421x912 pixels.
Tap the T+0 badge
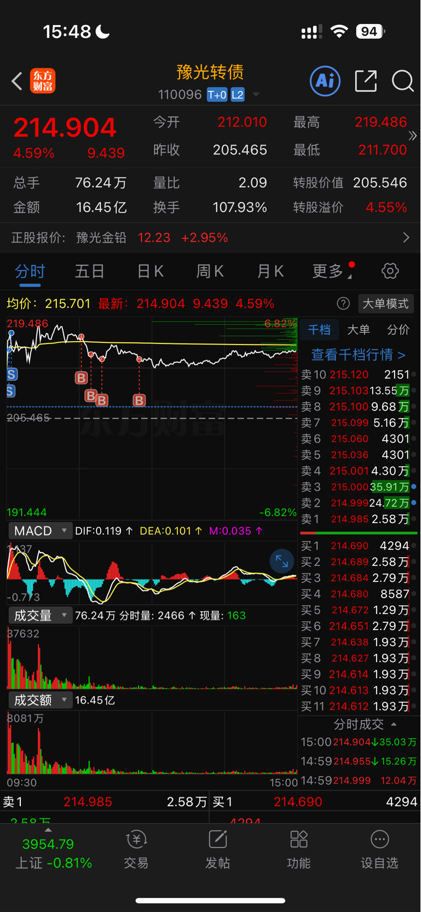tap(217, 95)
